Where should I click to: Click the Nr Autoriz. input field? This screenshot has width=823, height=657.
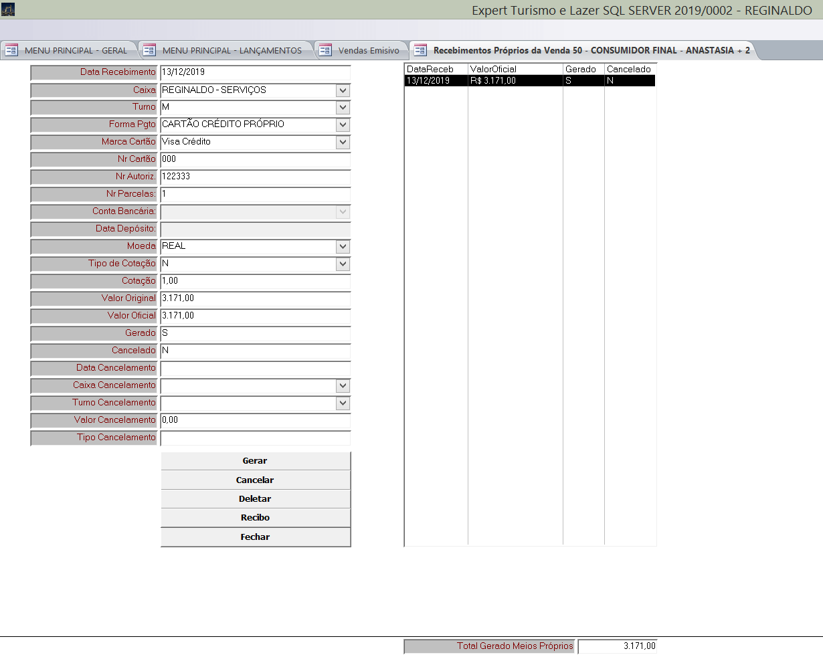254,177
